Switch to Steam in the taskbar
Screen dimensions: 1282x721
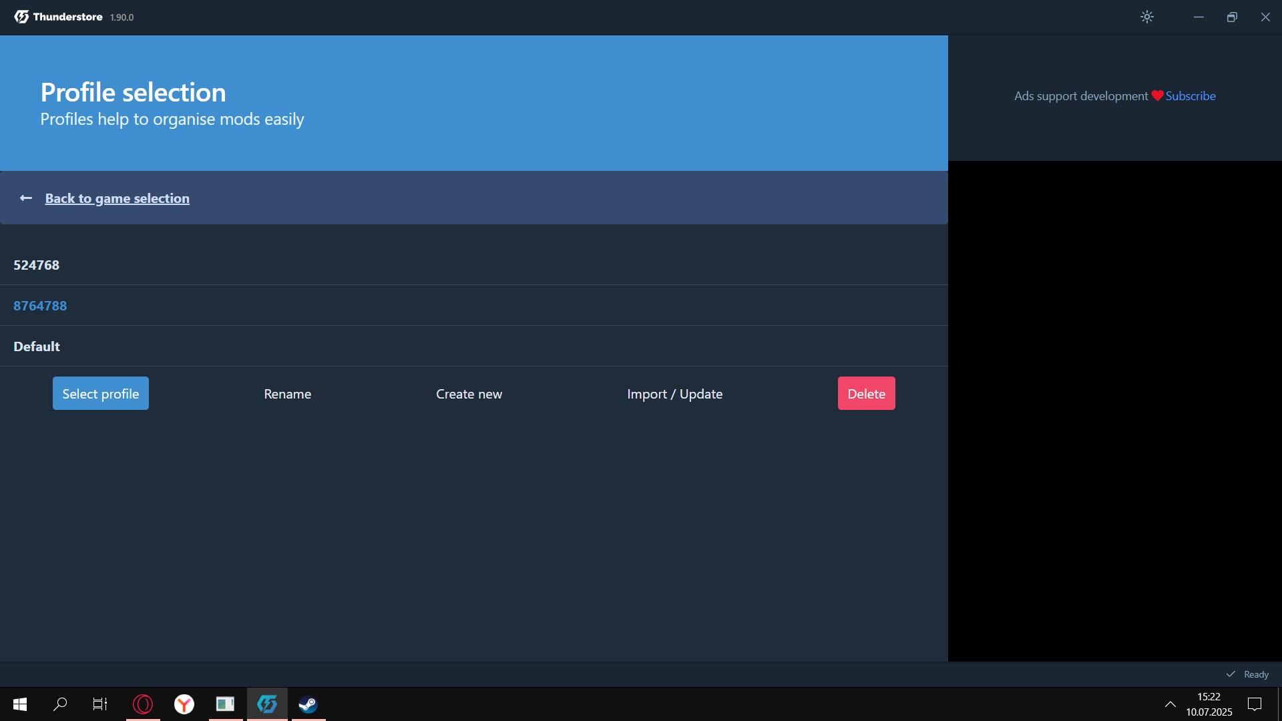click(x=308, y=704)
